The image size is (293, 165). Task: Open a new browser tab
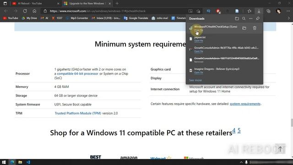(117, 3)
